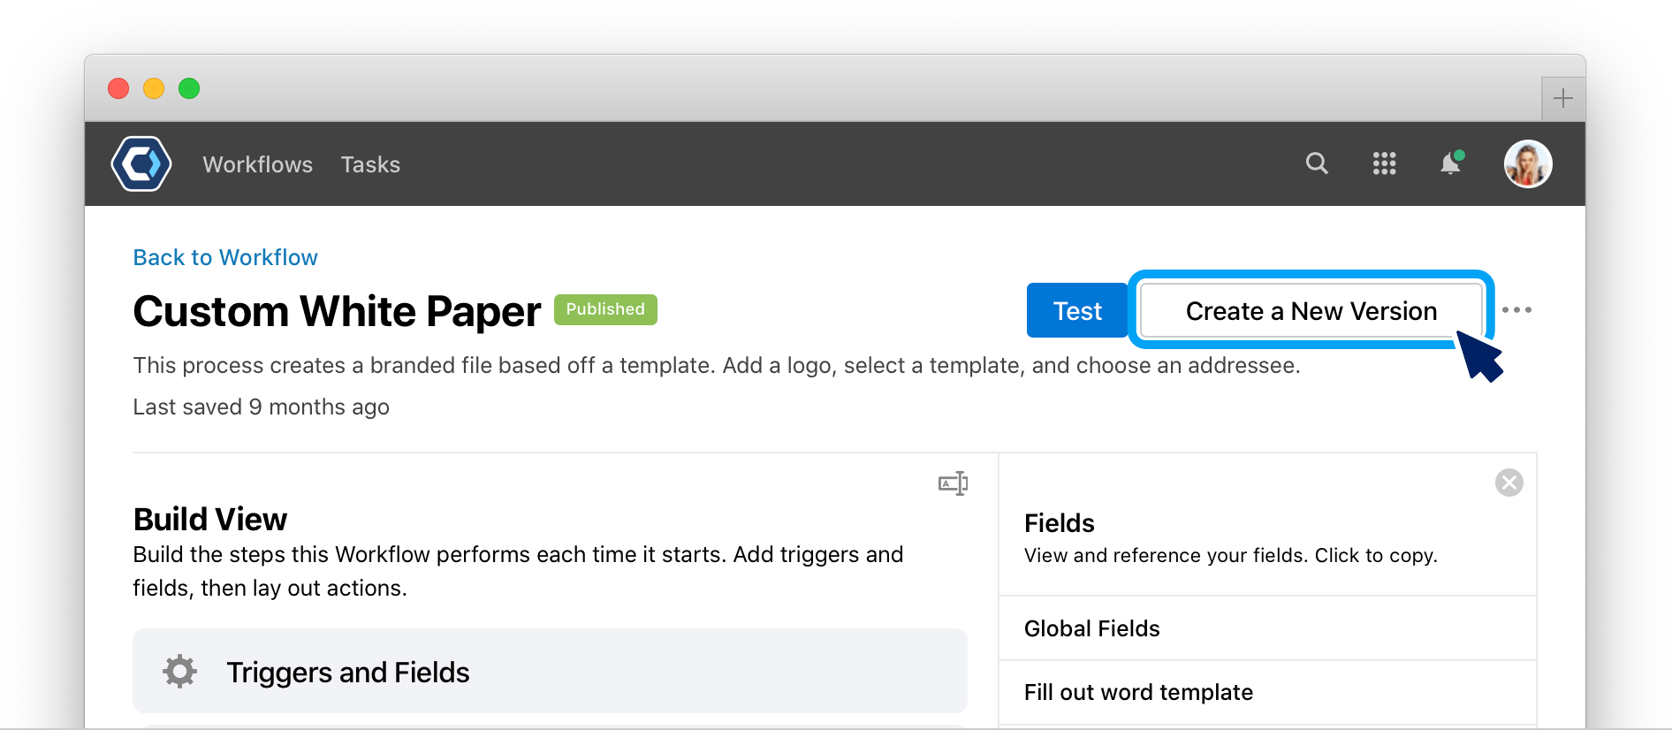Click the new tab plus button

tap(1562, 98)
